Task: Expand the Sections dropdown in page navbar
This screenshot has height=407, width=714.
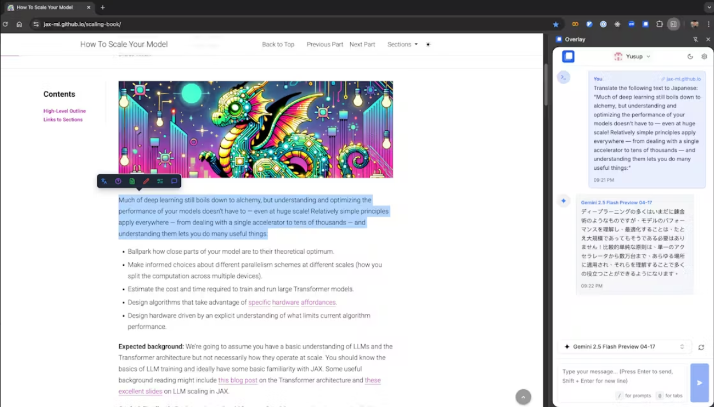Action: pos(402,45)
